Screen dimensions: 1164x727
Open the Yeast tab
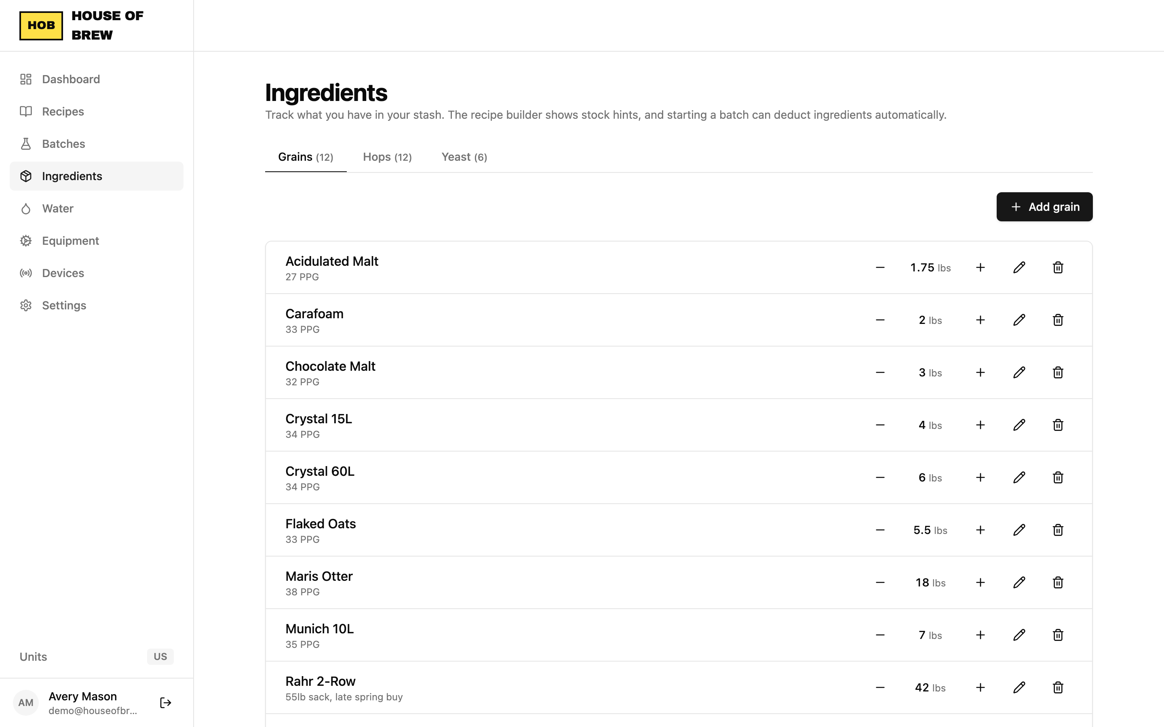pos(464,157)
